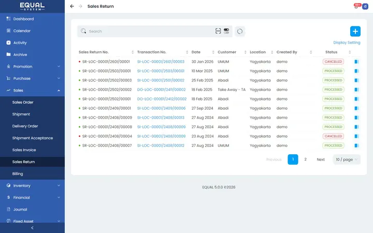
Task: Open detail icon for SR-LOC-00001/2409/00001
Action: (x=356, y=108)
